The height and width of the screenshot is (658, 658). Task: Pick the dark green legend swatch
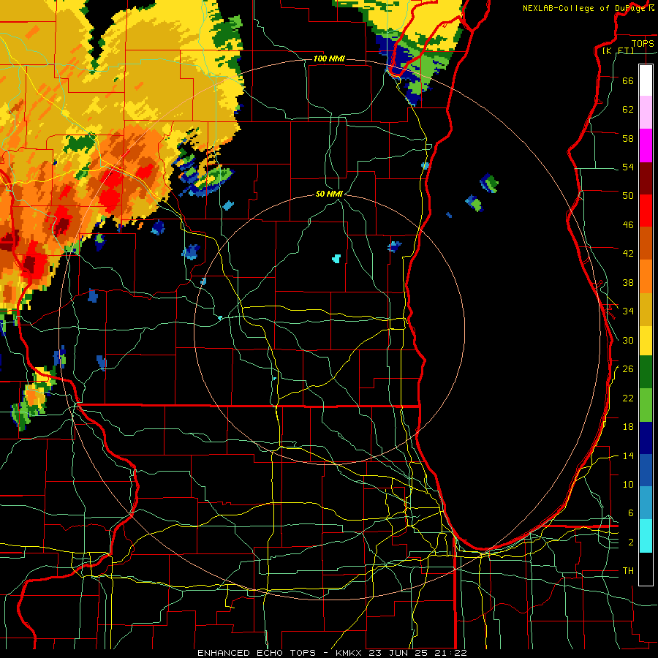click(x=646, y=372)
